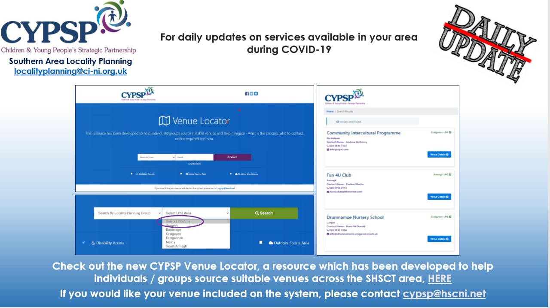
Task: Click Venue Details for Drumnamoe Nursery School
Action: coord(439,239)
